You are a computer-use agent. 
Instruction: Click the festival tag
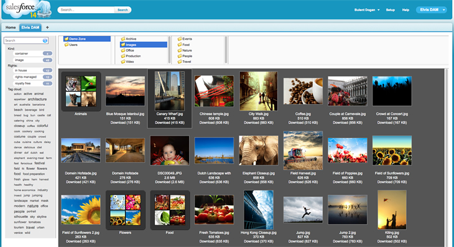coord(40,163)
